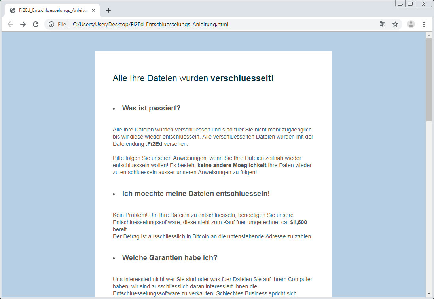Open a new tab with the plus button

(x=108, y=10)
